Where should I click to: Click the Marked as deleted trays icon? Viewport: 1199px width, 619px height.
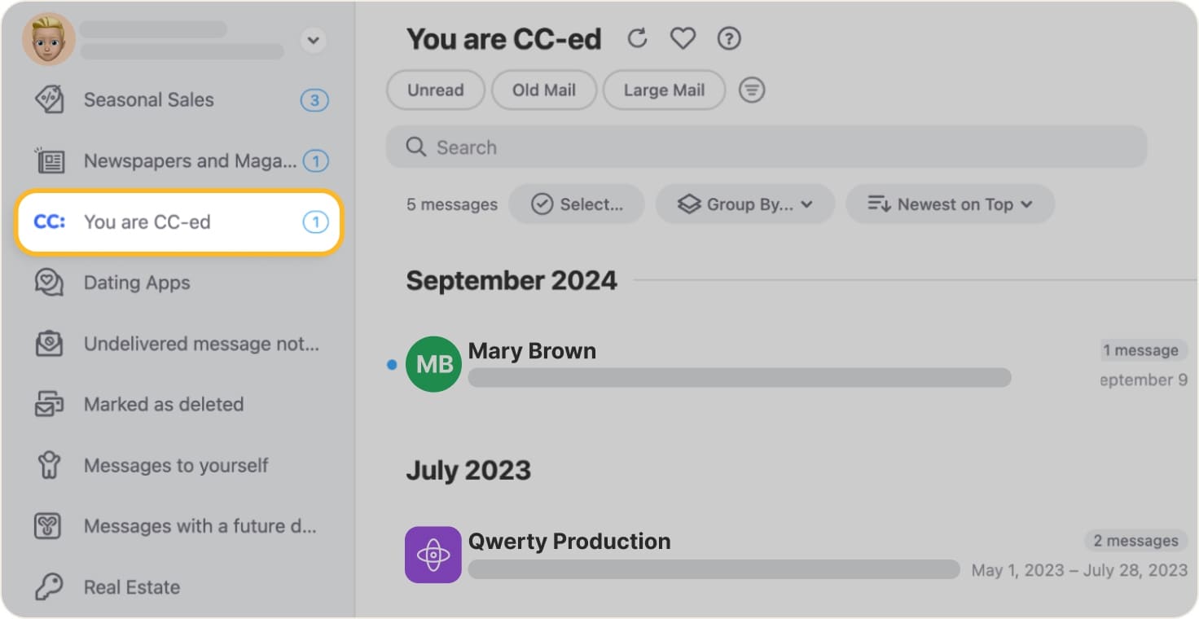[50, 404]
